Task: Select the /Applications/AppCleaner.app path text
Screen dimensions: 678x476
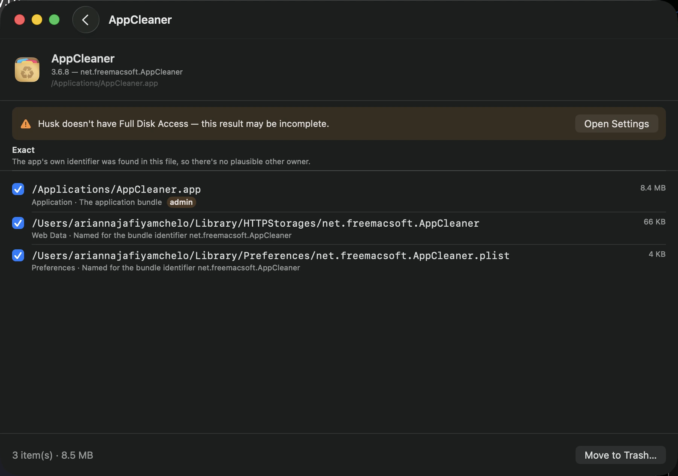Action: tap(116, 189)
